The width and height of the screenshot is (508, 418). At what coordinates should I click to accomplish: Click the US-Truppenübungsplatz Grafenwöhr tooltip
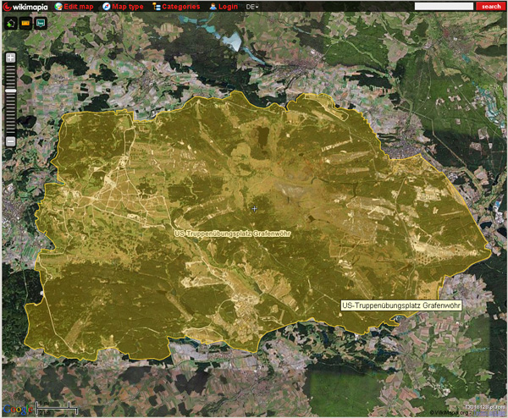(x=401, y=305)
